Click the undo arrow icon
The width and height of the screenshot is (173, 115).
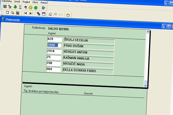pyautogui.click(x=61, y=15)
